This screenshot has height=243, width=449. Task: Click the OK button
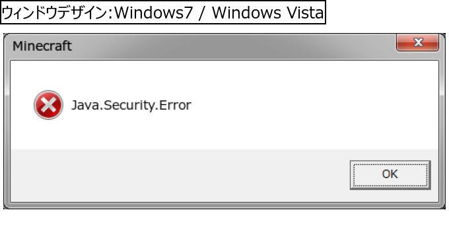[390, 175]
